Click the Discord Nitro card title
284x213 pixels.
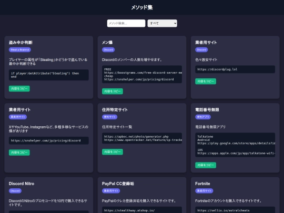tap(22, 184)
